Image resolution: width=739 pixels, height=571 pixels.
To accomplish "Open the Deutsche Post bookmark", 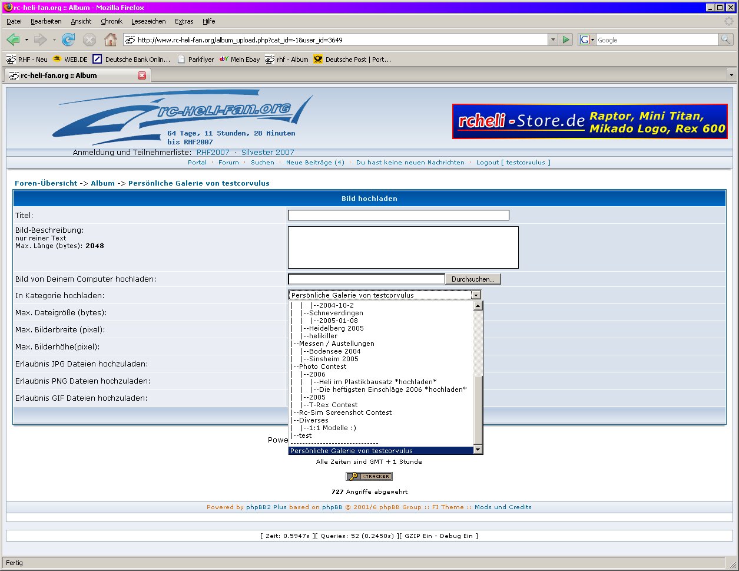I will point(352,60).
